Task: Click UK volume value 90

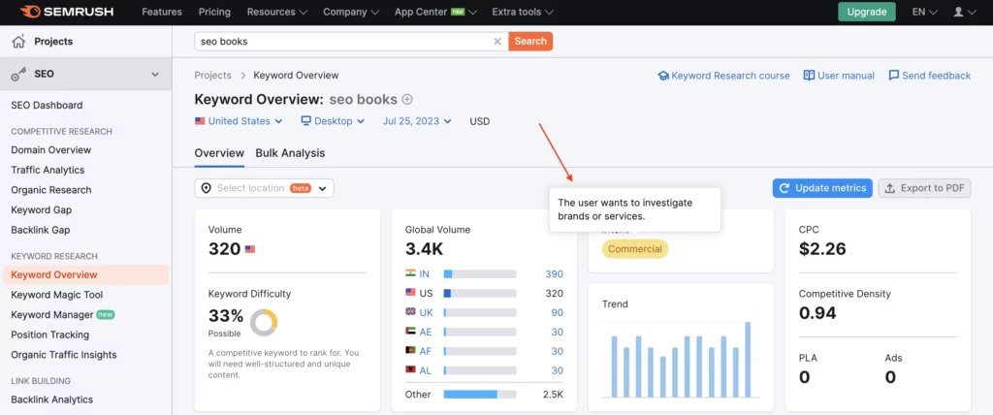Action: [x=558, y=312]
